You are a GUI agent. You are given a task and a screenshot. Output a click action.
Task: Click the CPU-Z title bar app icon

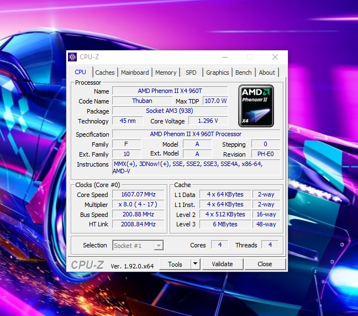pos(72,57)
